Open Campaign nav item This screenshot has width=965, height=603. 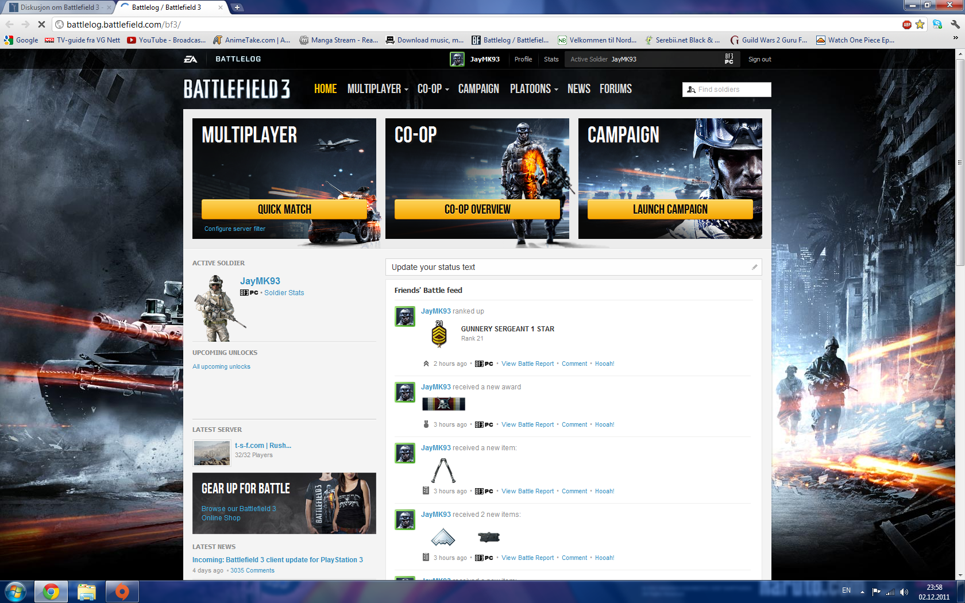(x=478, y=89)
